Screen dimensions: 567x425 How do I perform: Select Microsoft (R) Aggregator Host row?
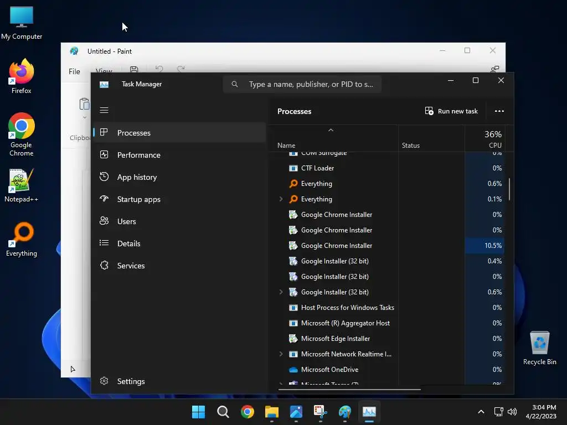pos(387,323)
